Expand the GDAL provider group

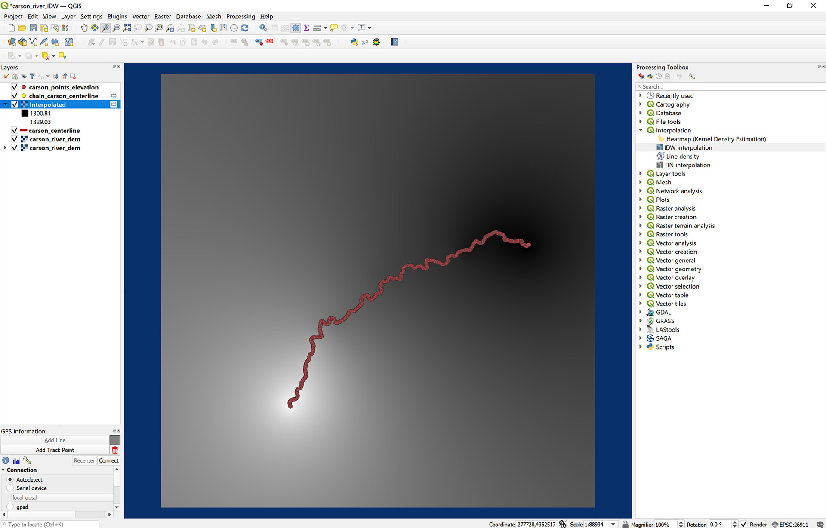[641, 312]
